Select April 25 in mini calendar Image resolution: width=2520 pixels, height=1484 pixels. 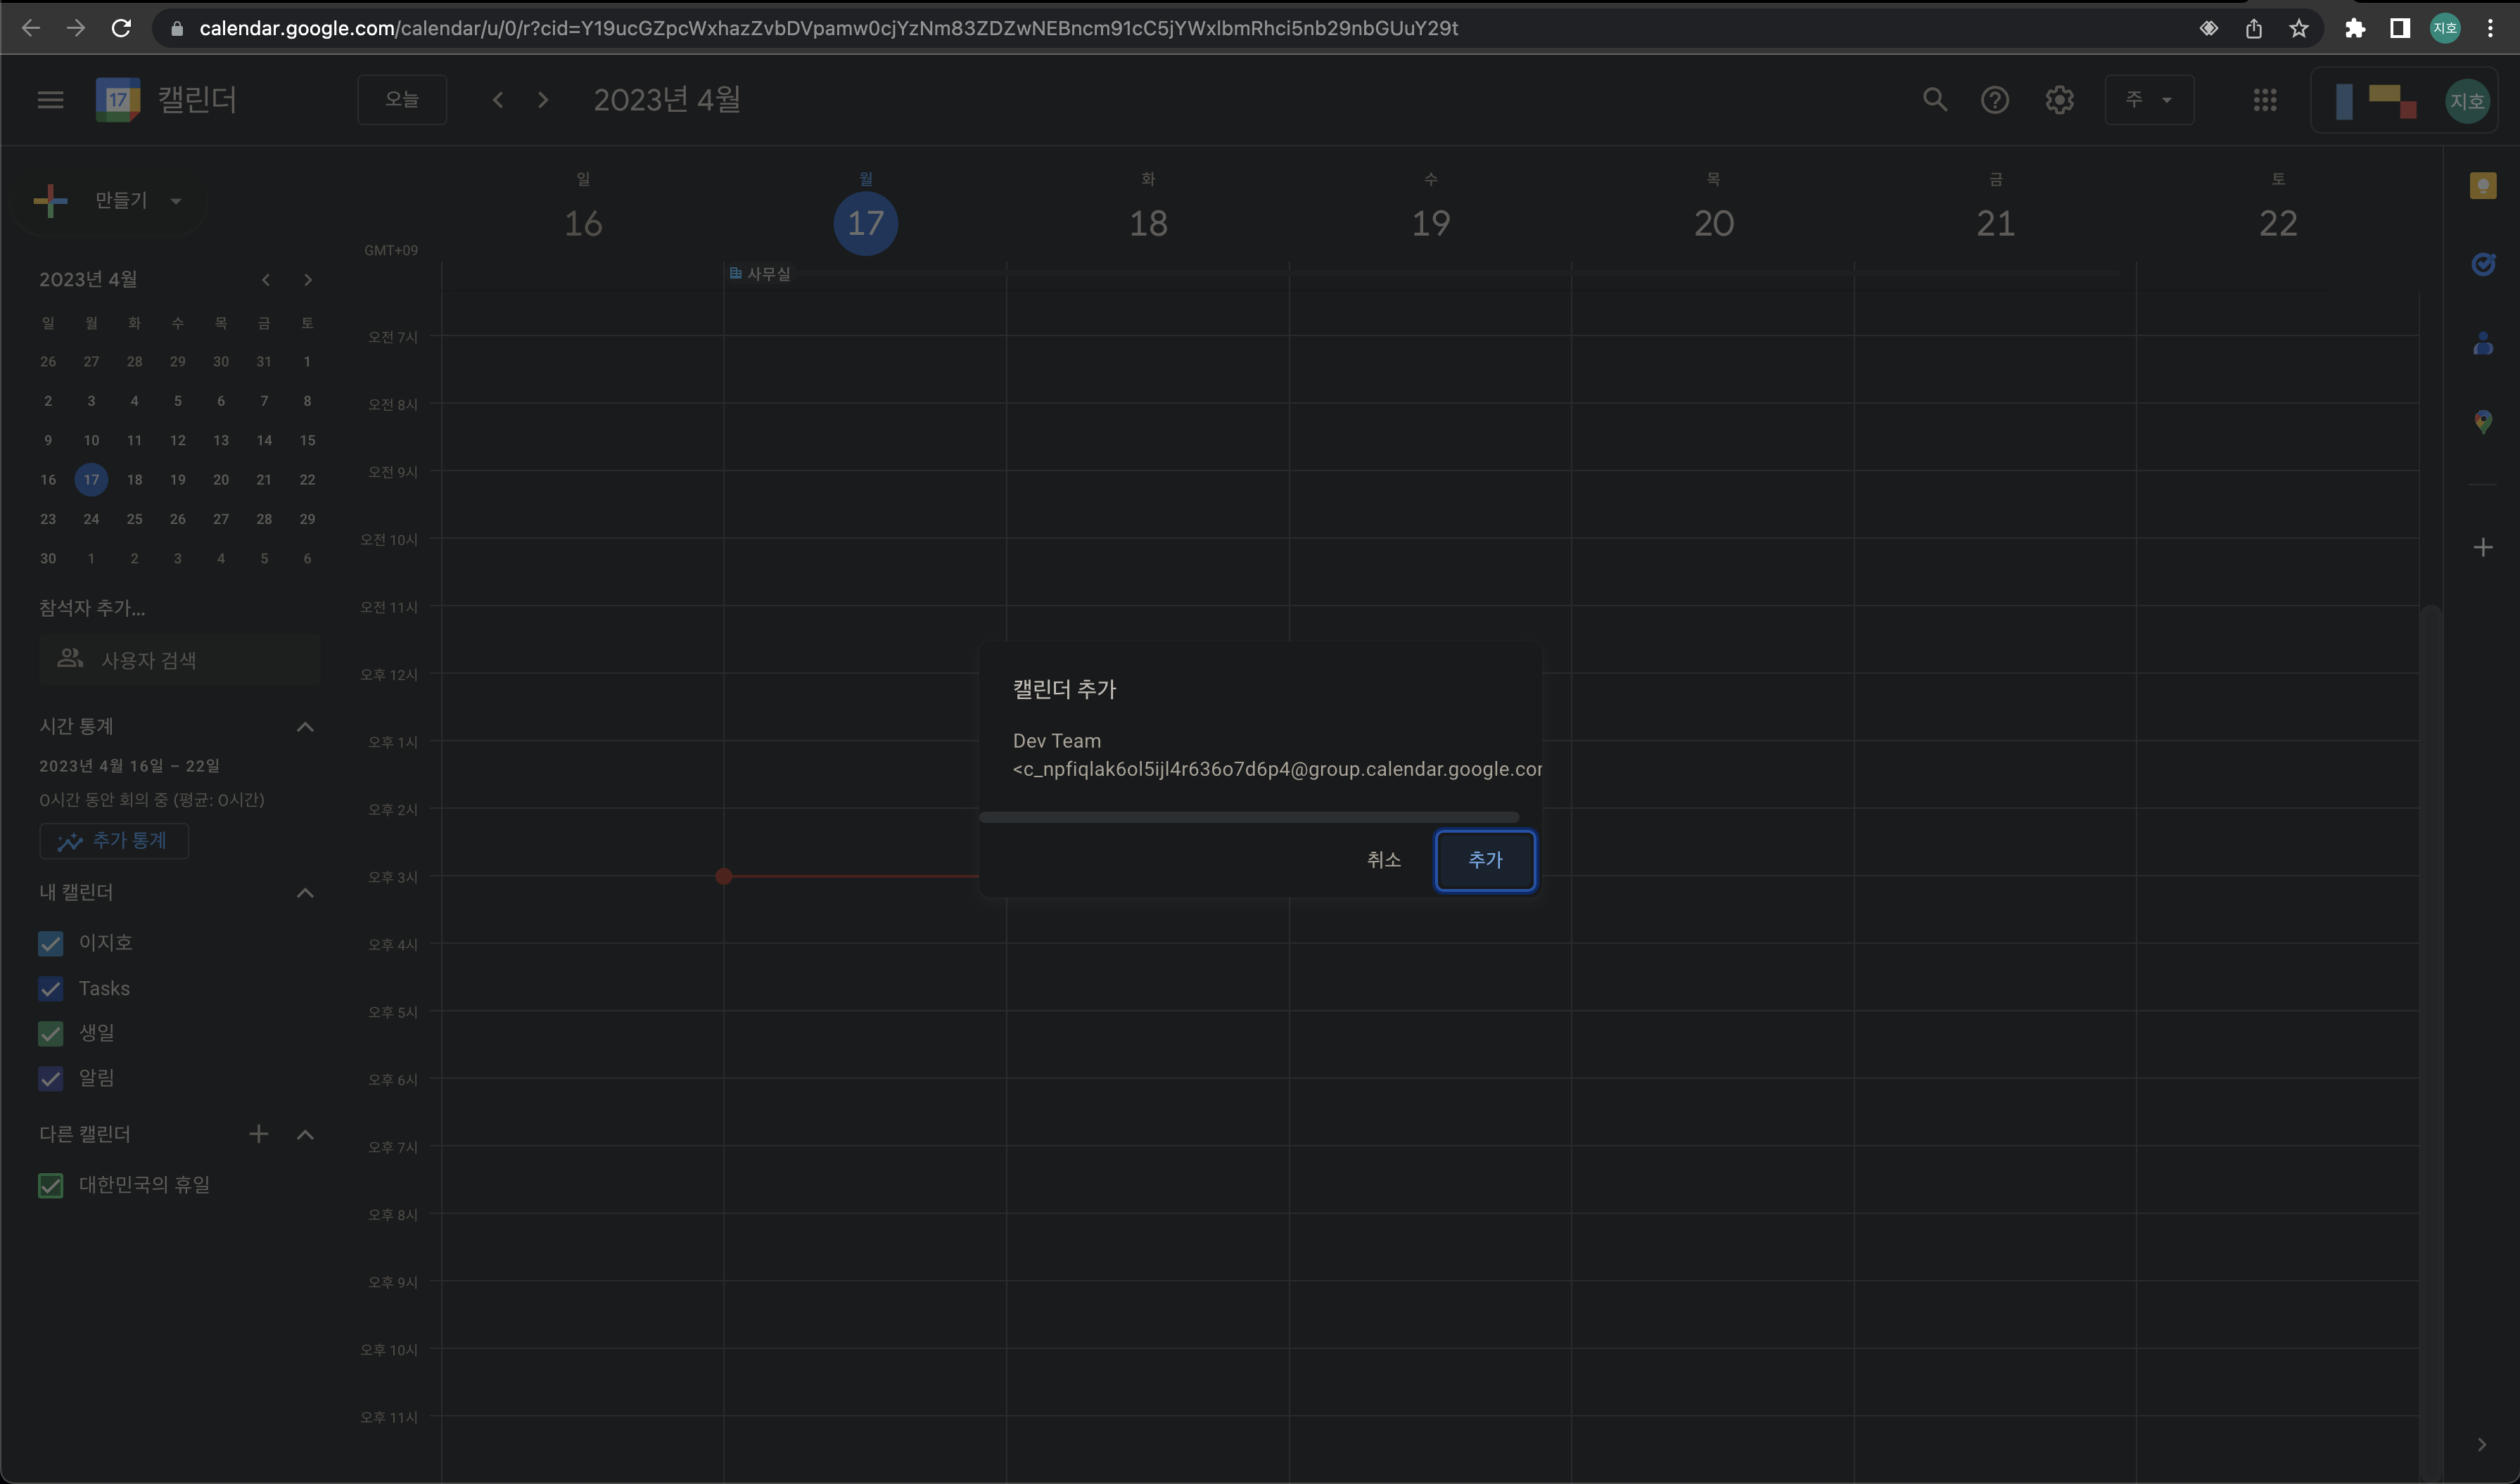(x=134, y=519)
